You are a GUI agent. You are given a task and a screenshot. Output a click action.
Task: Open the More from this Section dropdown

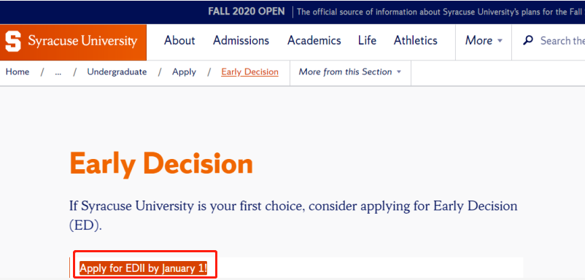click(350, 72)
